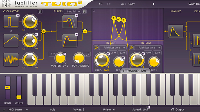Click the pitch Bend slider handle
This screenshot has height=112, width=200.
pyautogui.click(x=8, y=88)
